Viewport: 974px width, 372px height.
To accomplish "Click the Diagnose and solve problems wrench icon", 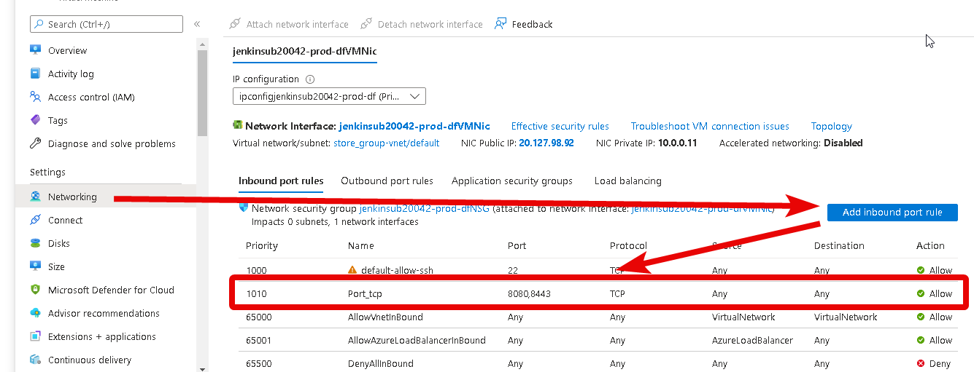I will [x=35, y=143].
